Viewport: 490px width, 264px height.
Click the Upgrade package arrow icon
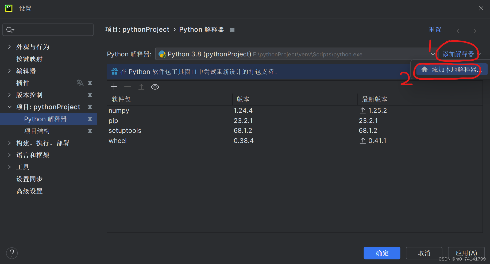tap(141, 87)
